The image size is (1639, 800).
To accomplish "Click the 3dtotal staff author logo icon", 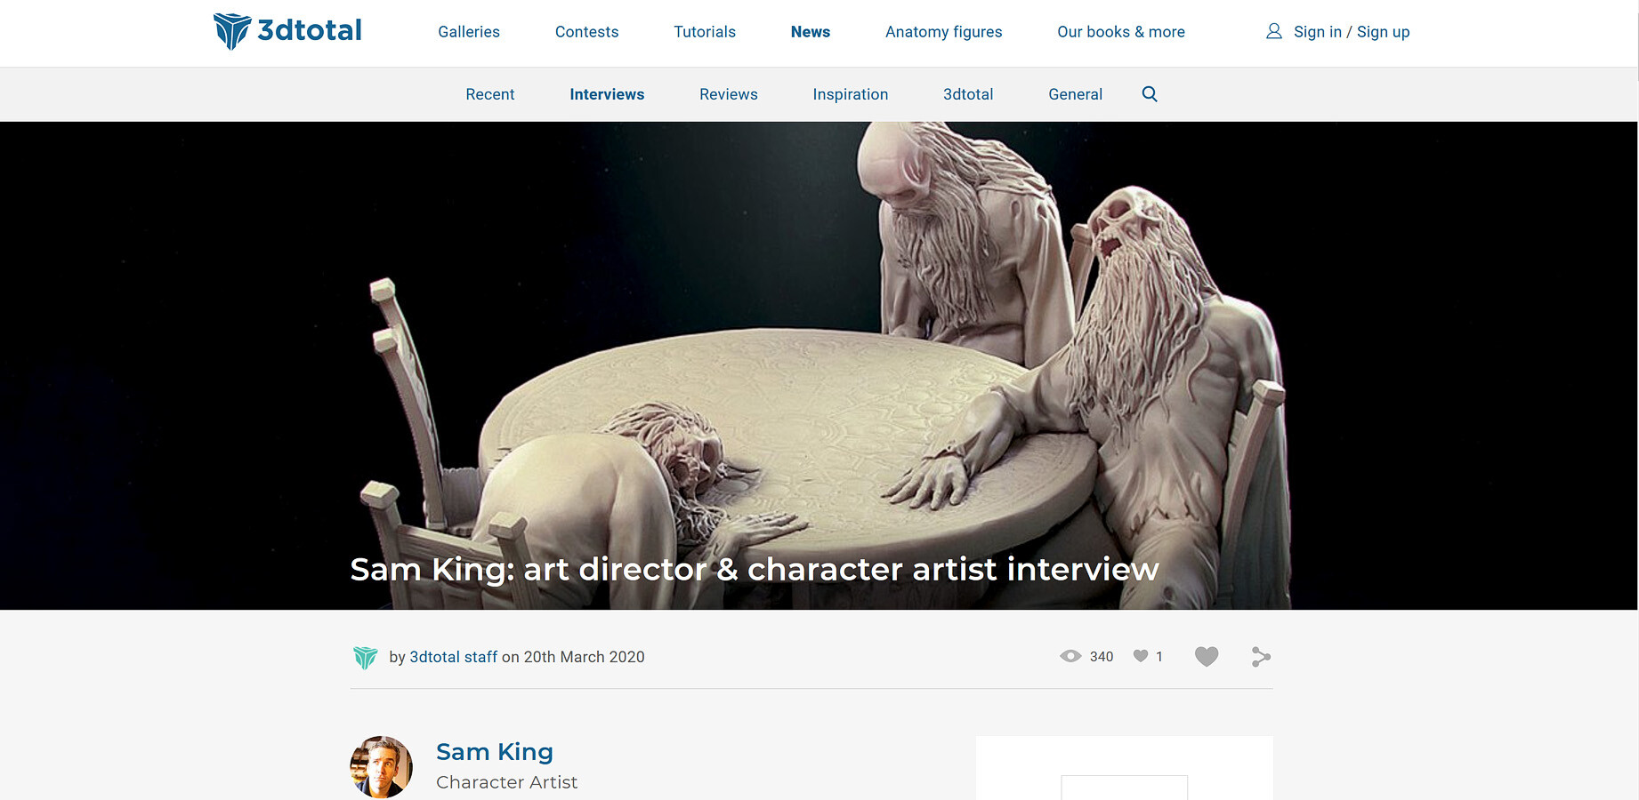I will 366,658.
